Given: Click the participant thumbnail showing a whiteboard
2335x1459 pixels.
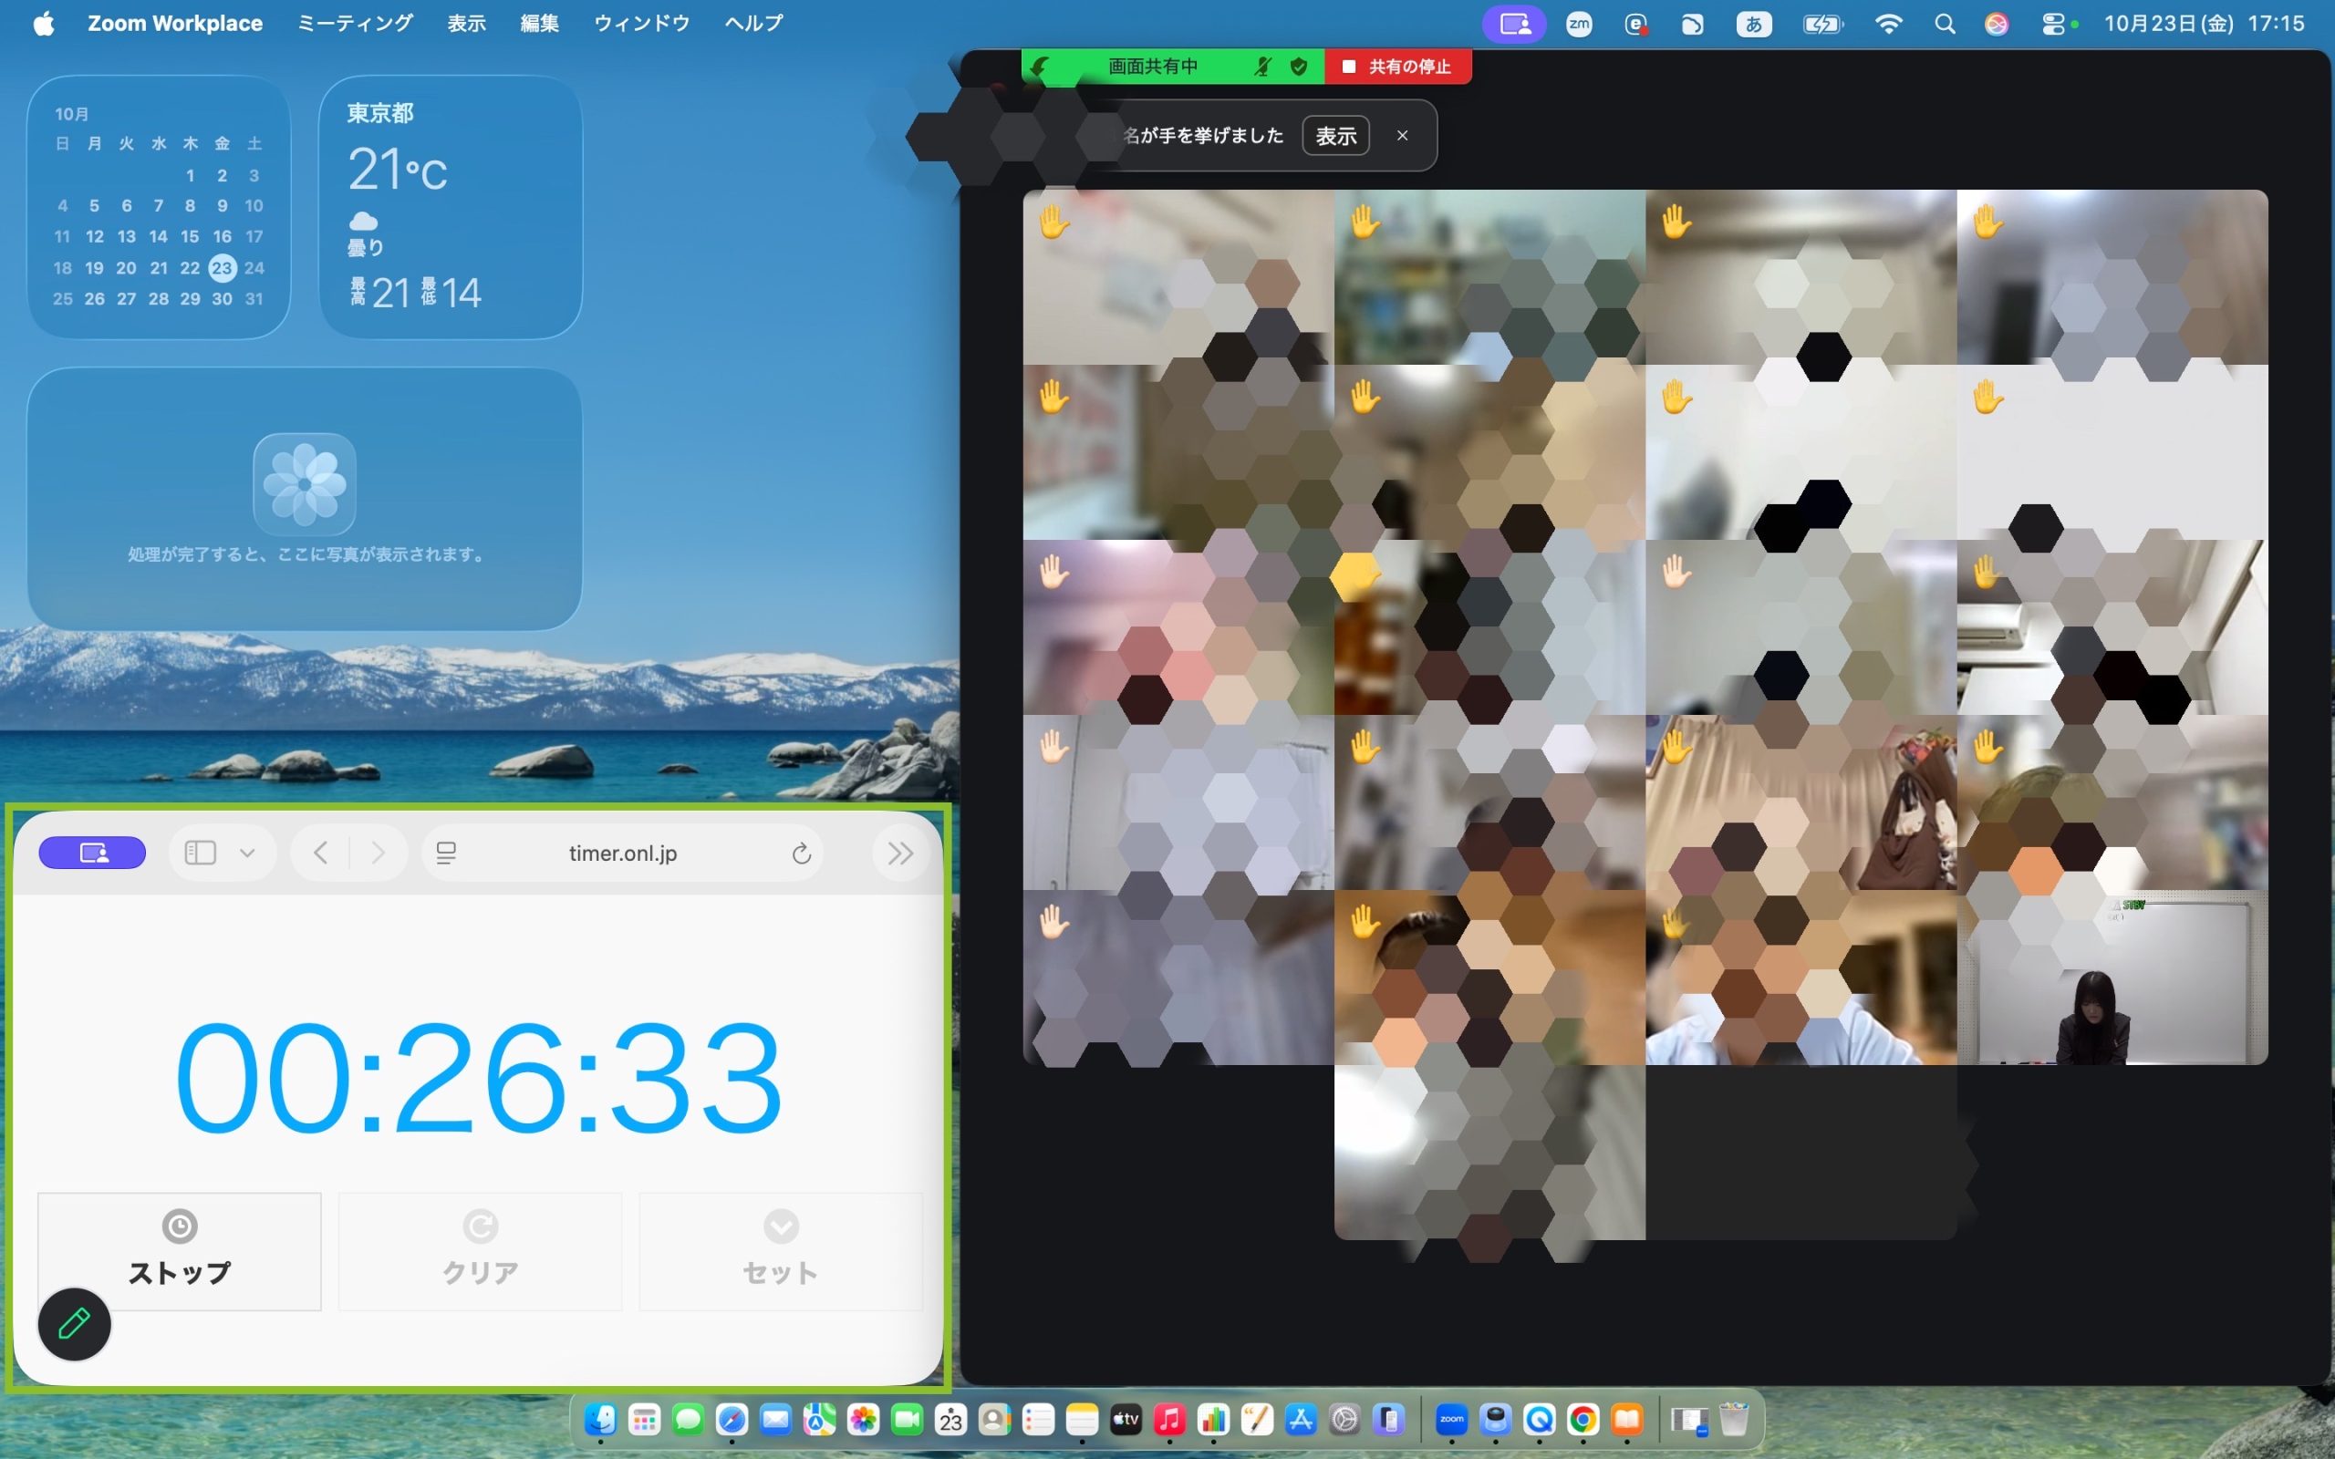Looking at the screenshot, I should click(2112, 978).
